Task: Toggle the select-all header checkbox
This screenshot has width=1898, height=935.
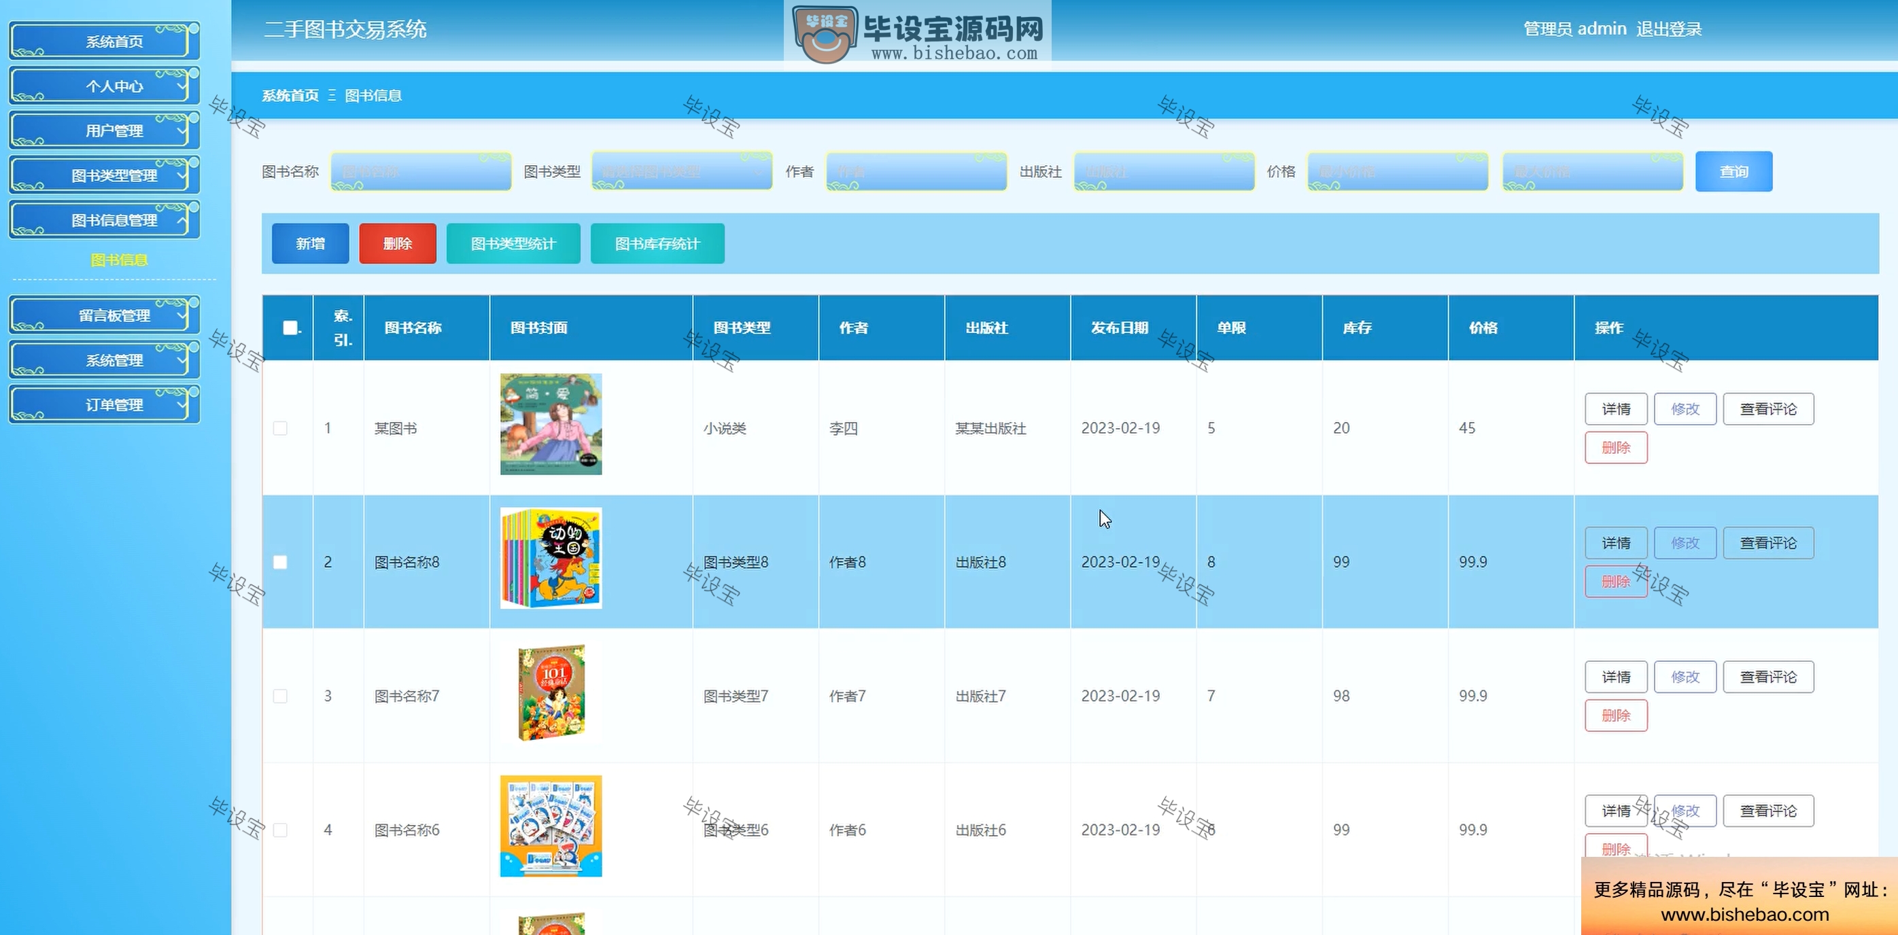Action: pos(290,328)
